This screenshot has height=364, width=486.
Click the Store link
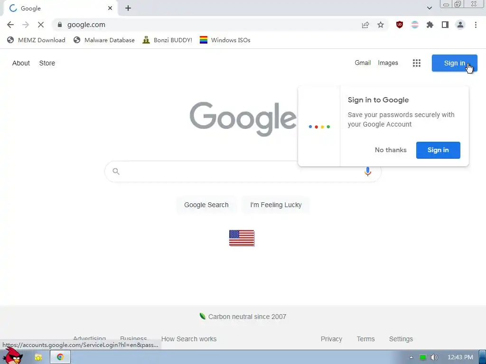click(47, 63)
